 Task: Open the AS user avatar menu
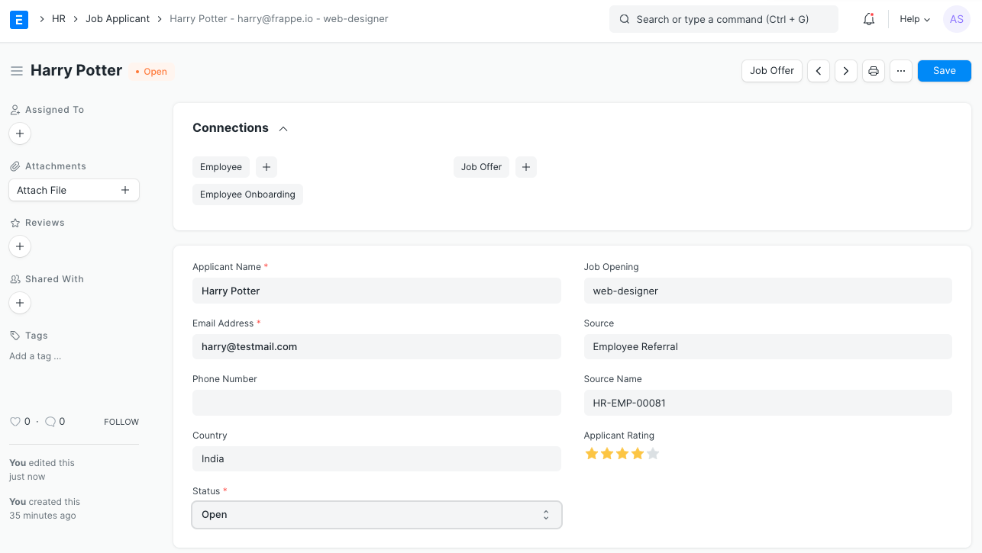(x=957, y=19)
